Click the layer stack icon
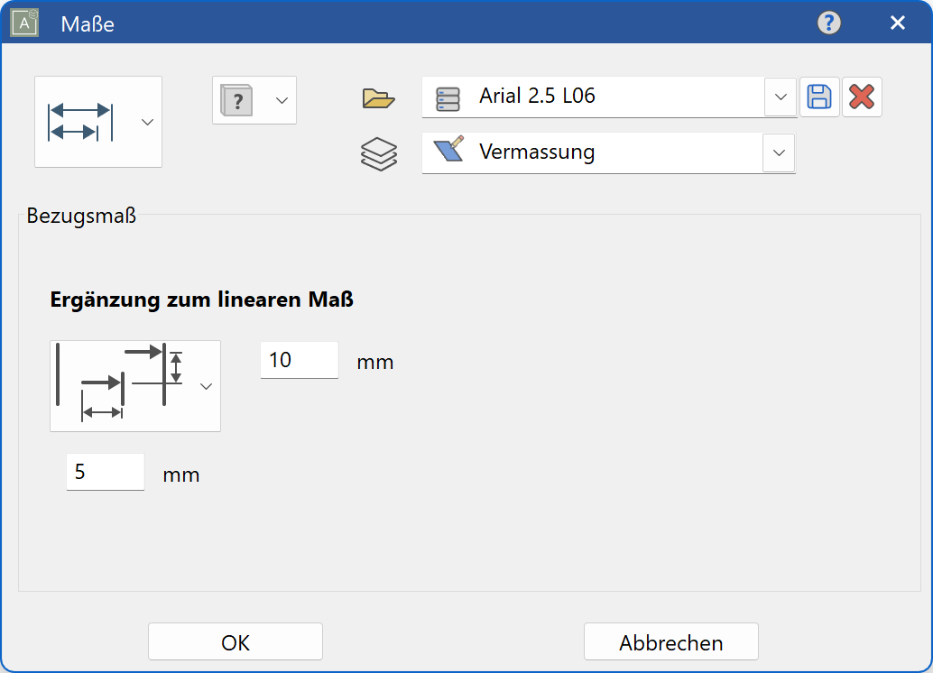 [378, 153]
